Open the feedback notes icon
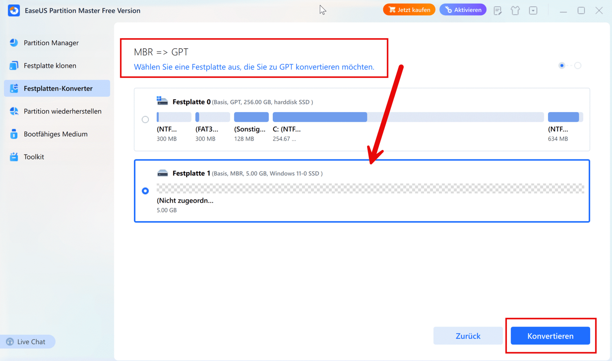The height and width of the screenshot is (361, 612). (x=498, y=10)
